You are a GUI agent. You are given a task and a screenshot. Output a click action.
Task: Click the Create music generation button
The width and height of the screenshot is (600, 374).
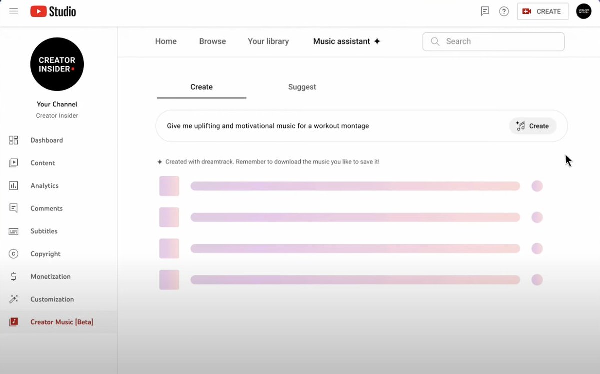pos(533,126)
